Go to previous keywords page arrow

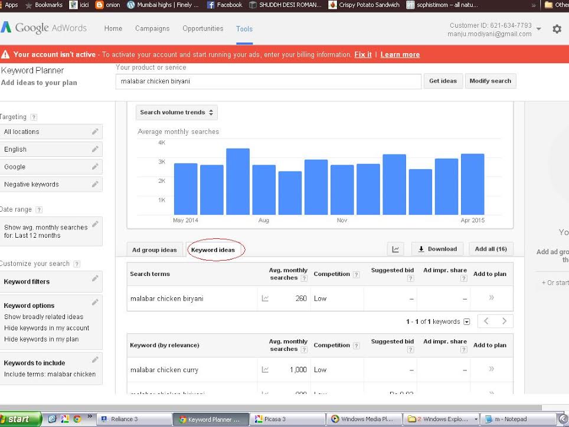[x=486, y=321]
